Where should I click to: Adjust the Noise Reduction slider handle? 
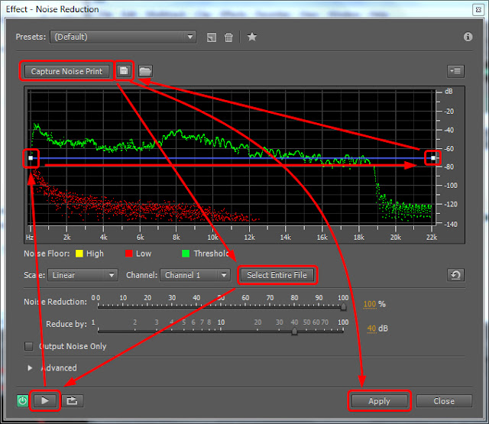click(343, 307)
